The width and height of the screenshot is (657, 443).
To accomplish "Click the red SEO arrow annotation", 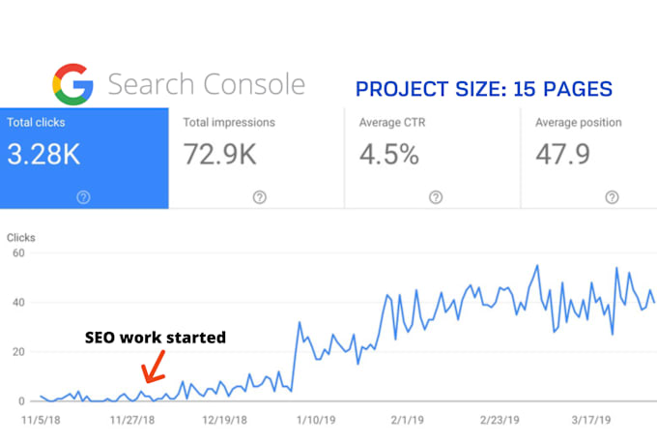I will (154, 367).
